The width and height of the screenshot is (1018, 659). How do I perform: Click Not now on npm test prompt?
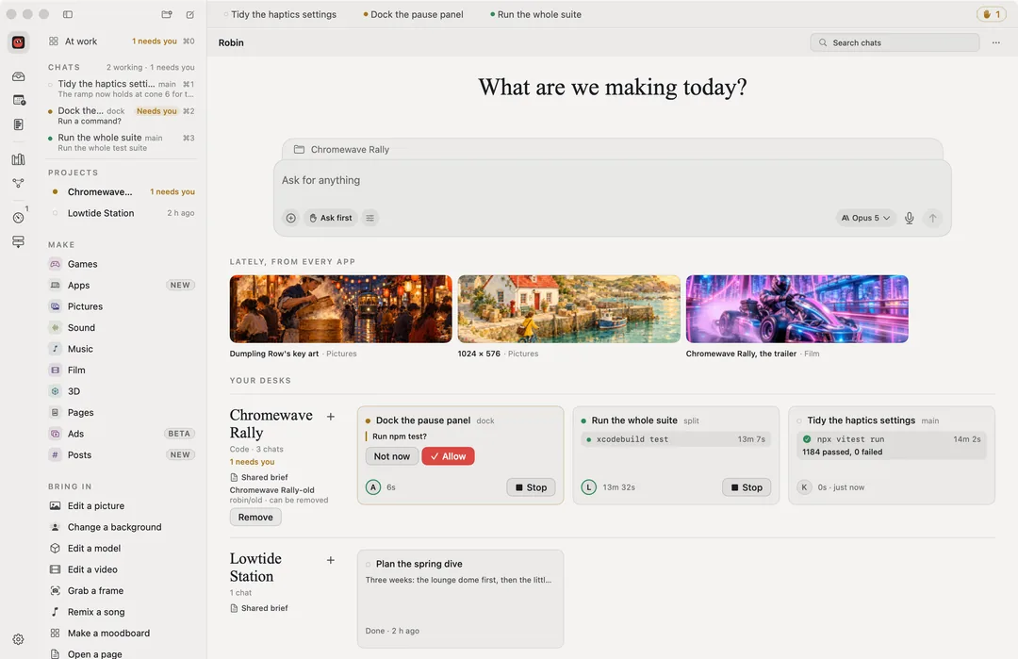392,456
